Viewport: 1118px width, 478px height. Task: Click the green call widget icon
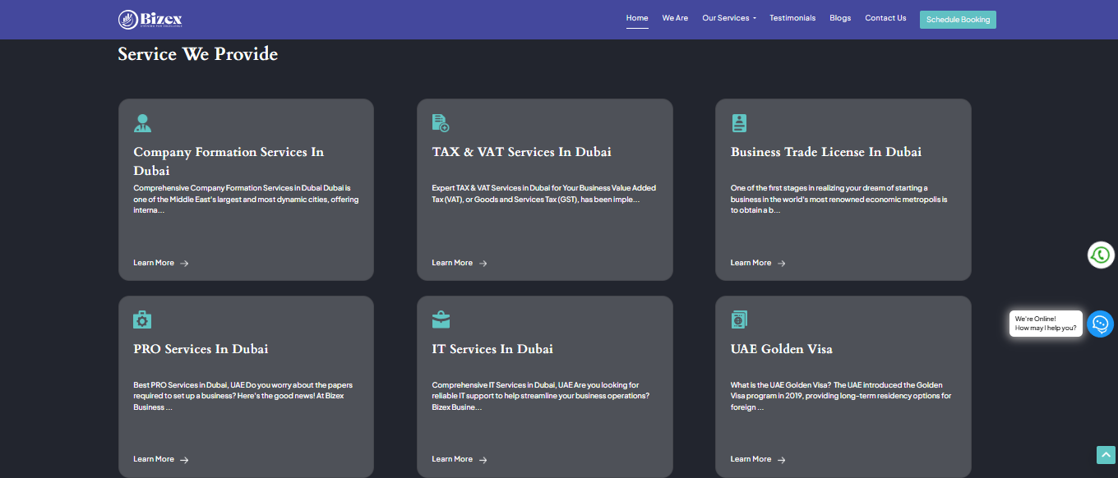pos(1101,255)
